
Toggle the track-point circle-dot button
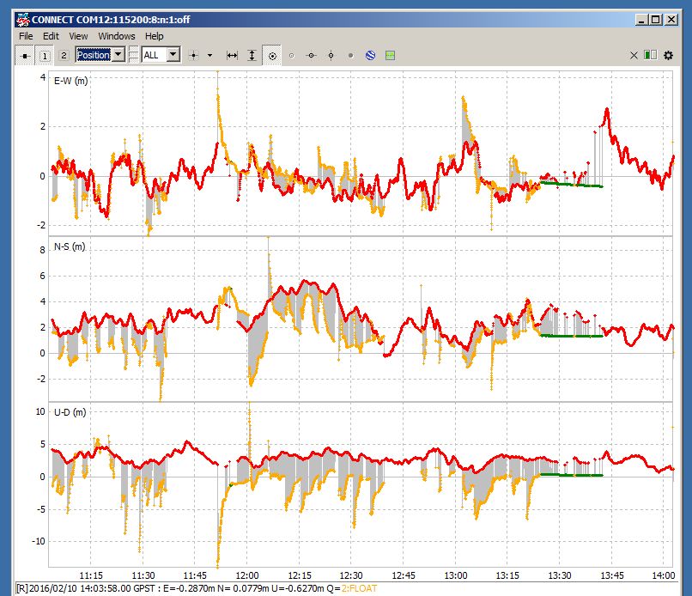[x=272, y=56]
